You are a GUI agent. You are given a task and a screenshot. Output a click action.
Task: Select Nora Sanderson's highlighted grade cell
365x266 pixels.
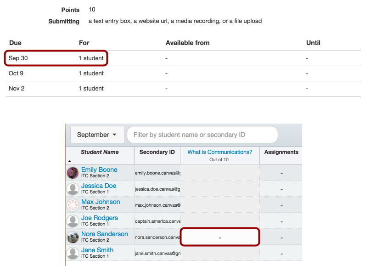point(220,237)
